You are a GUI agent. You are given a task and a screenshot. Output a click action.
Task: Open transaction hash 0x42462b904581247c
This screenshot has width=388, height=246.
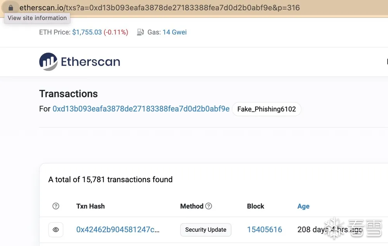[x=118, y=230]
